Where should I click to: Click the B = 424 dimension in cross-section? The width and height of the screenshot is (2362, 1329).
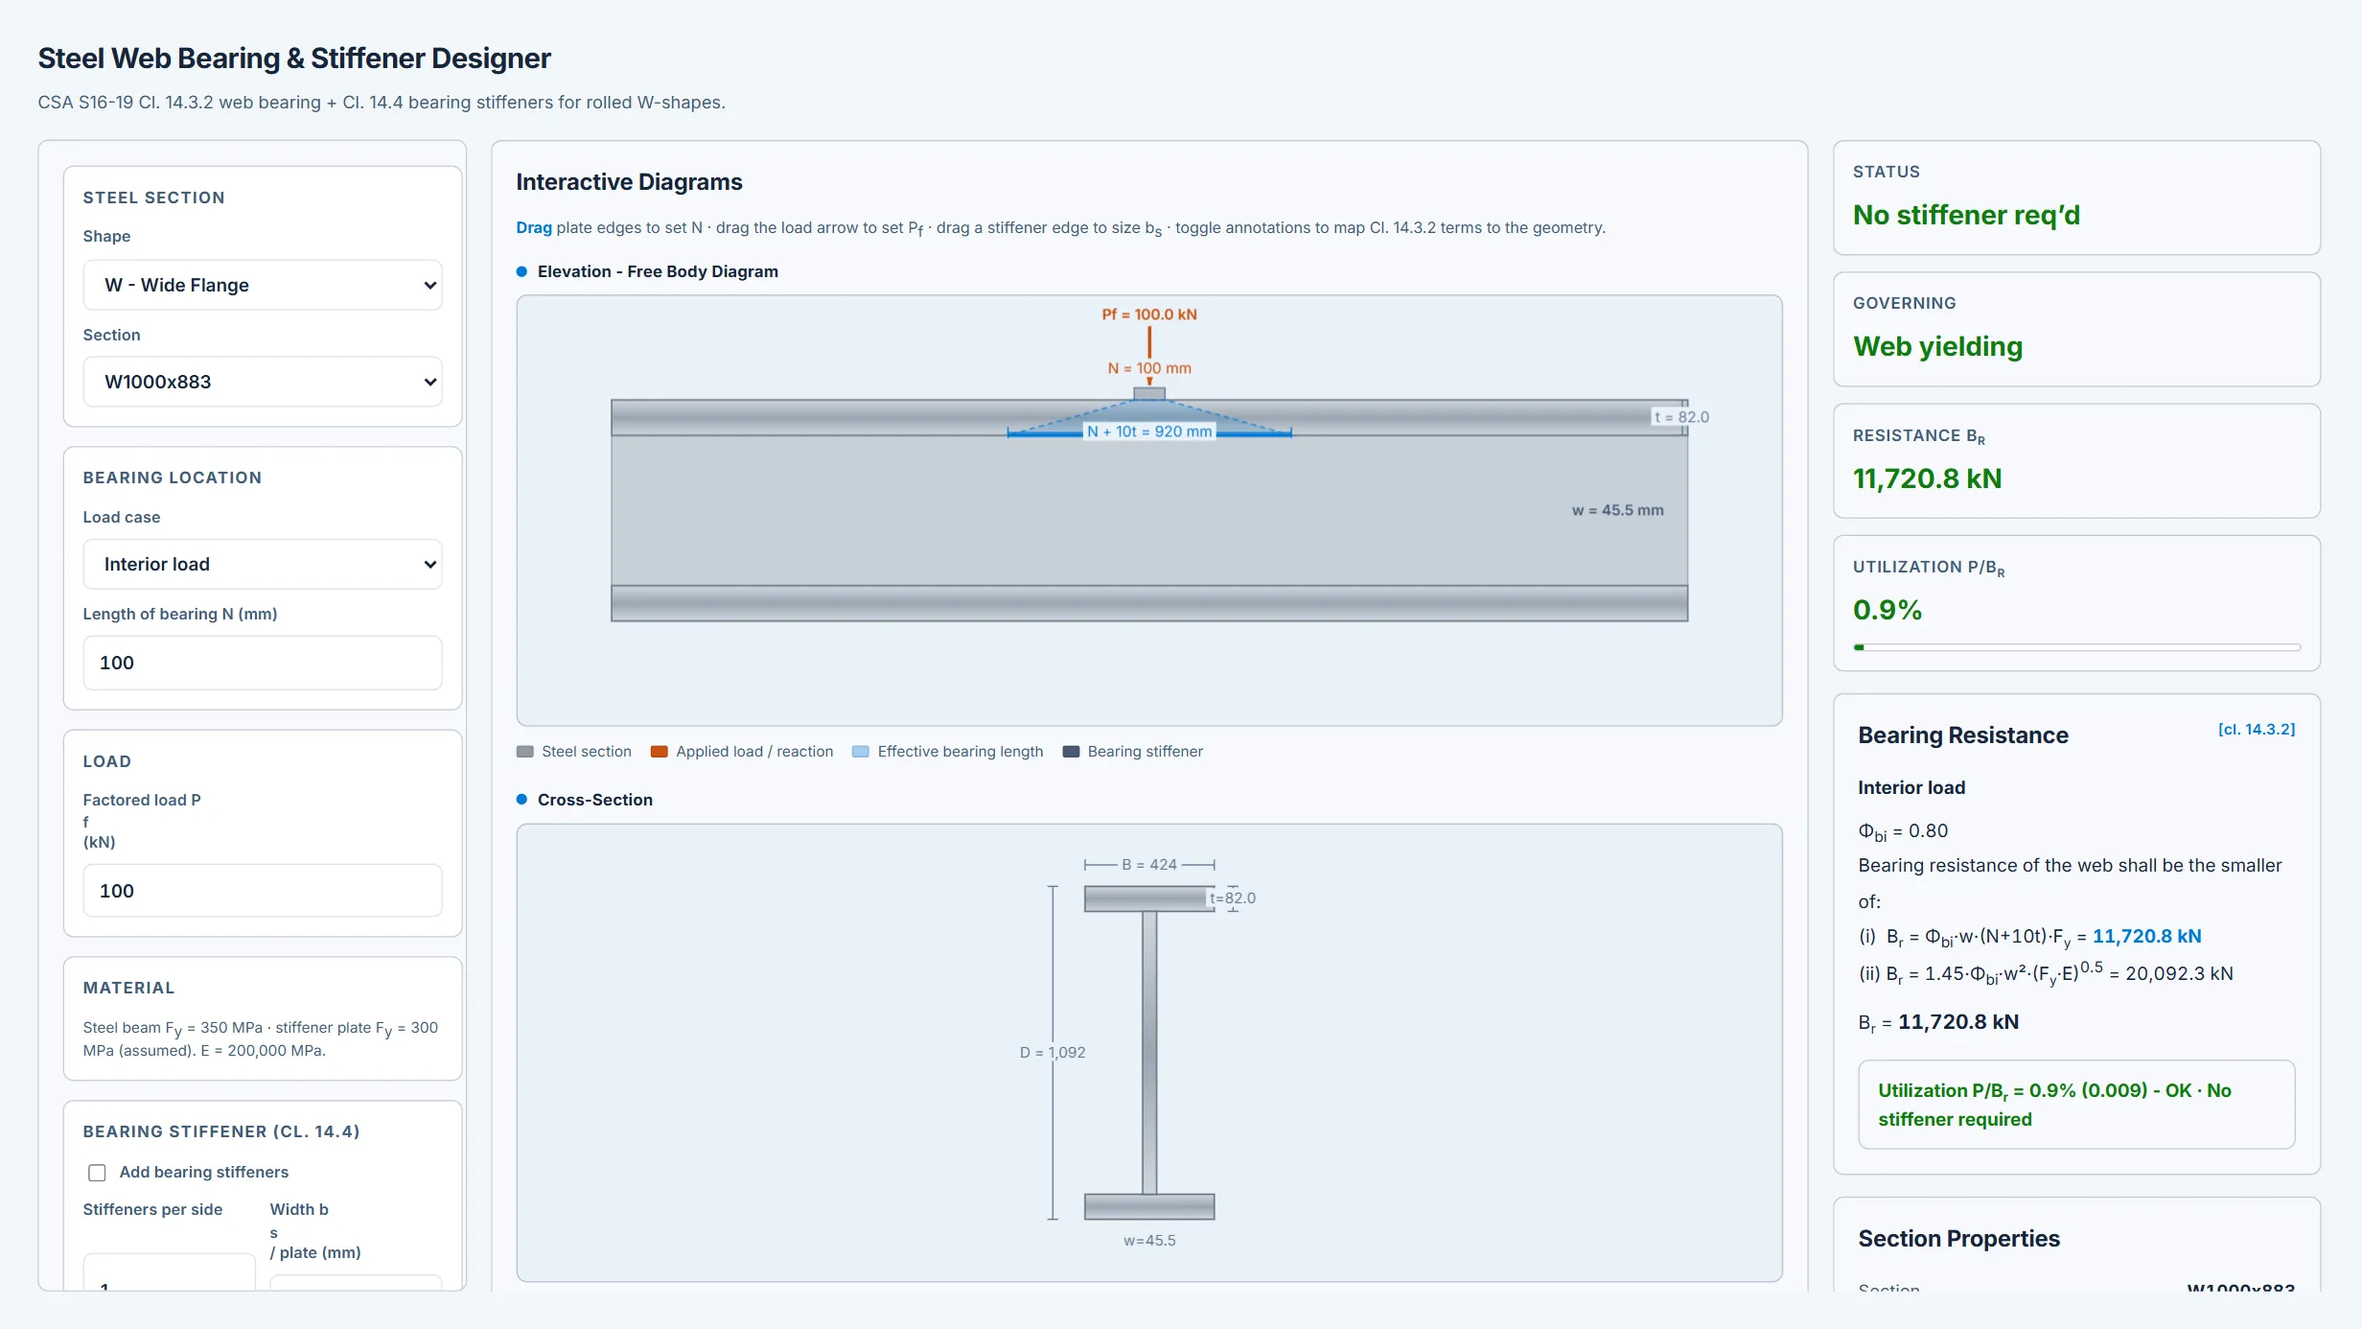tap(1149, 865)
